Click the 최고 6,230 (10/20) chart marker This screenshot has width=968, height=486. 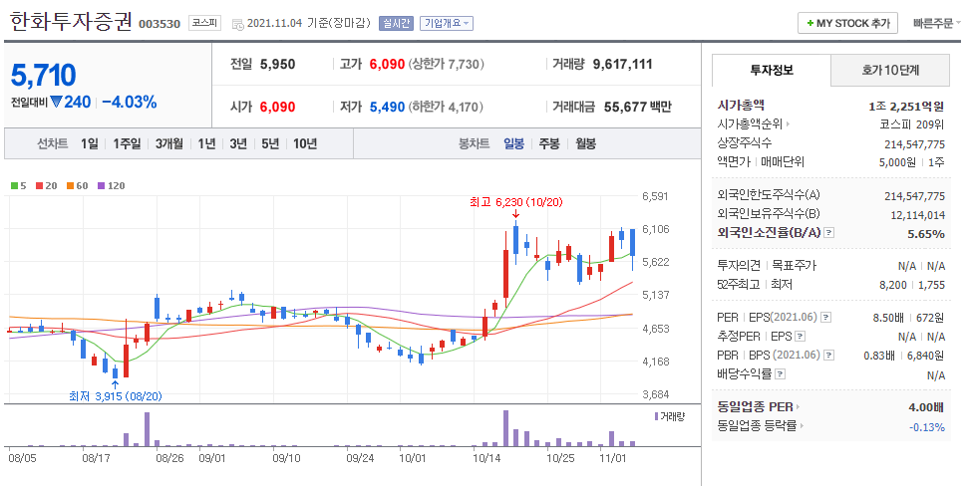[x=516, y=202]
